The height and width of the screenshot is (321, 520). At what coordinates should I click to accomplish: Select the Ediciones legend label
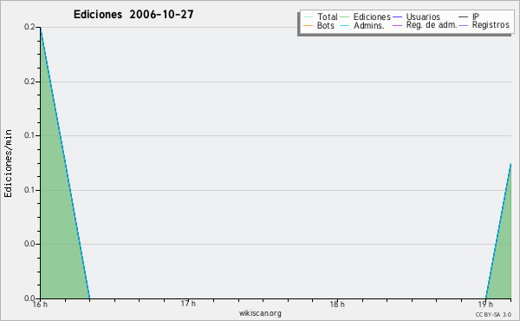(x=372, y=16)
